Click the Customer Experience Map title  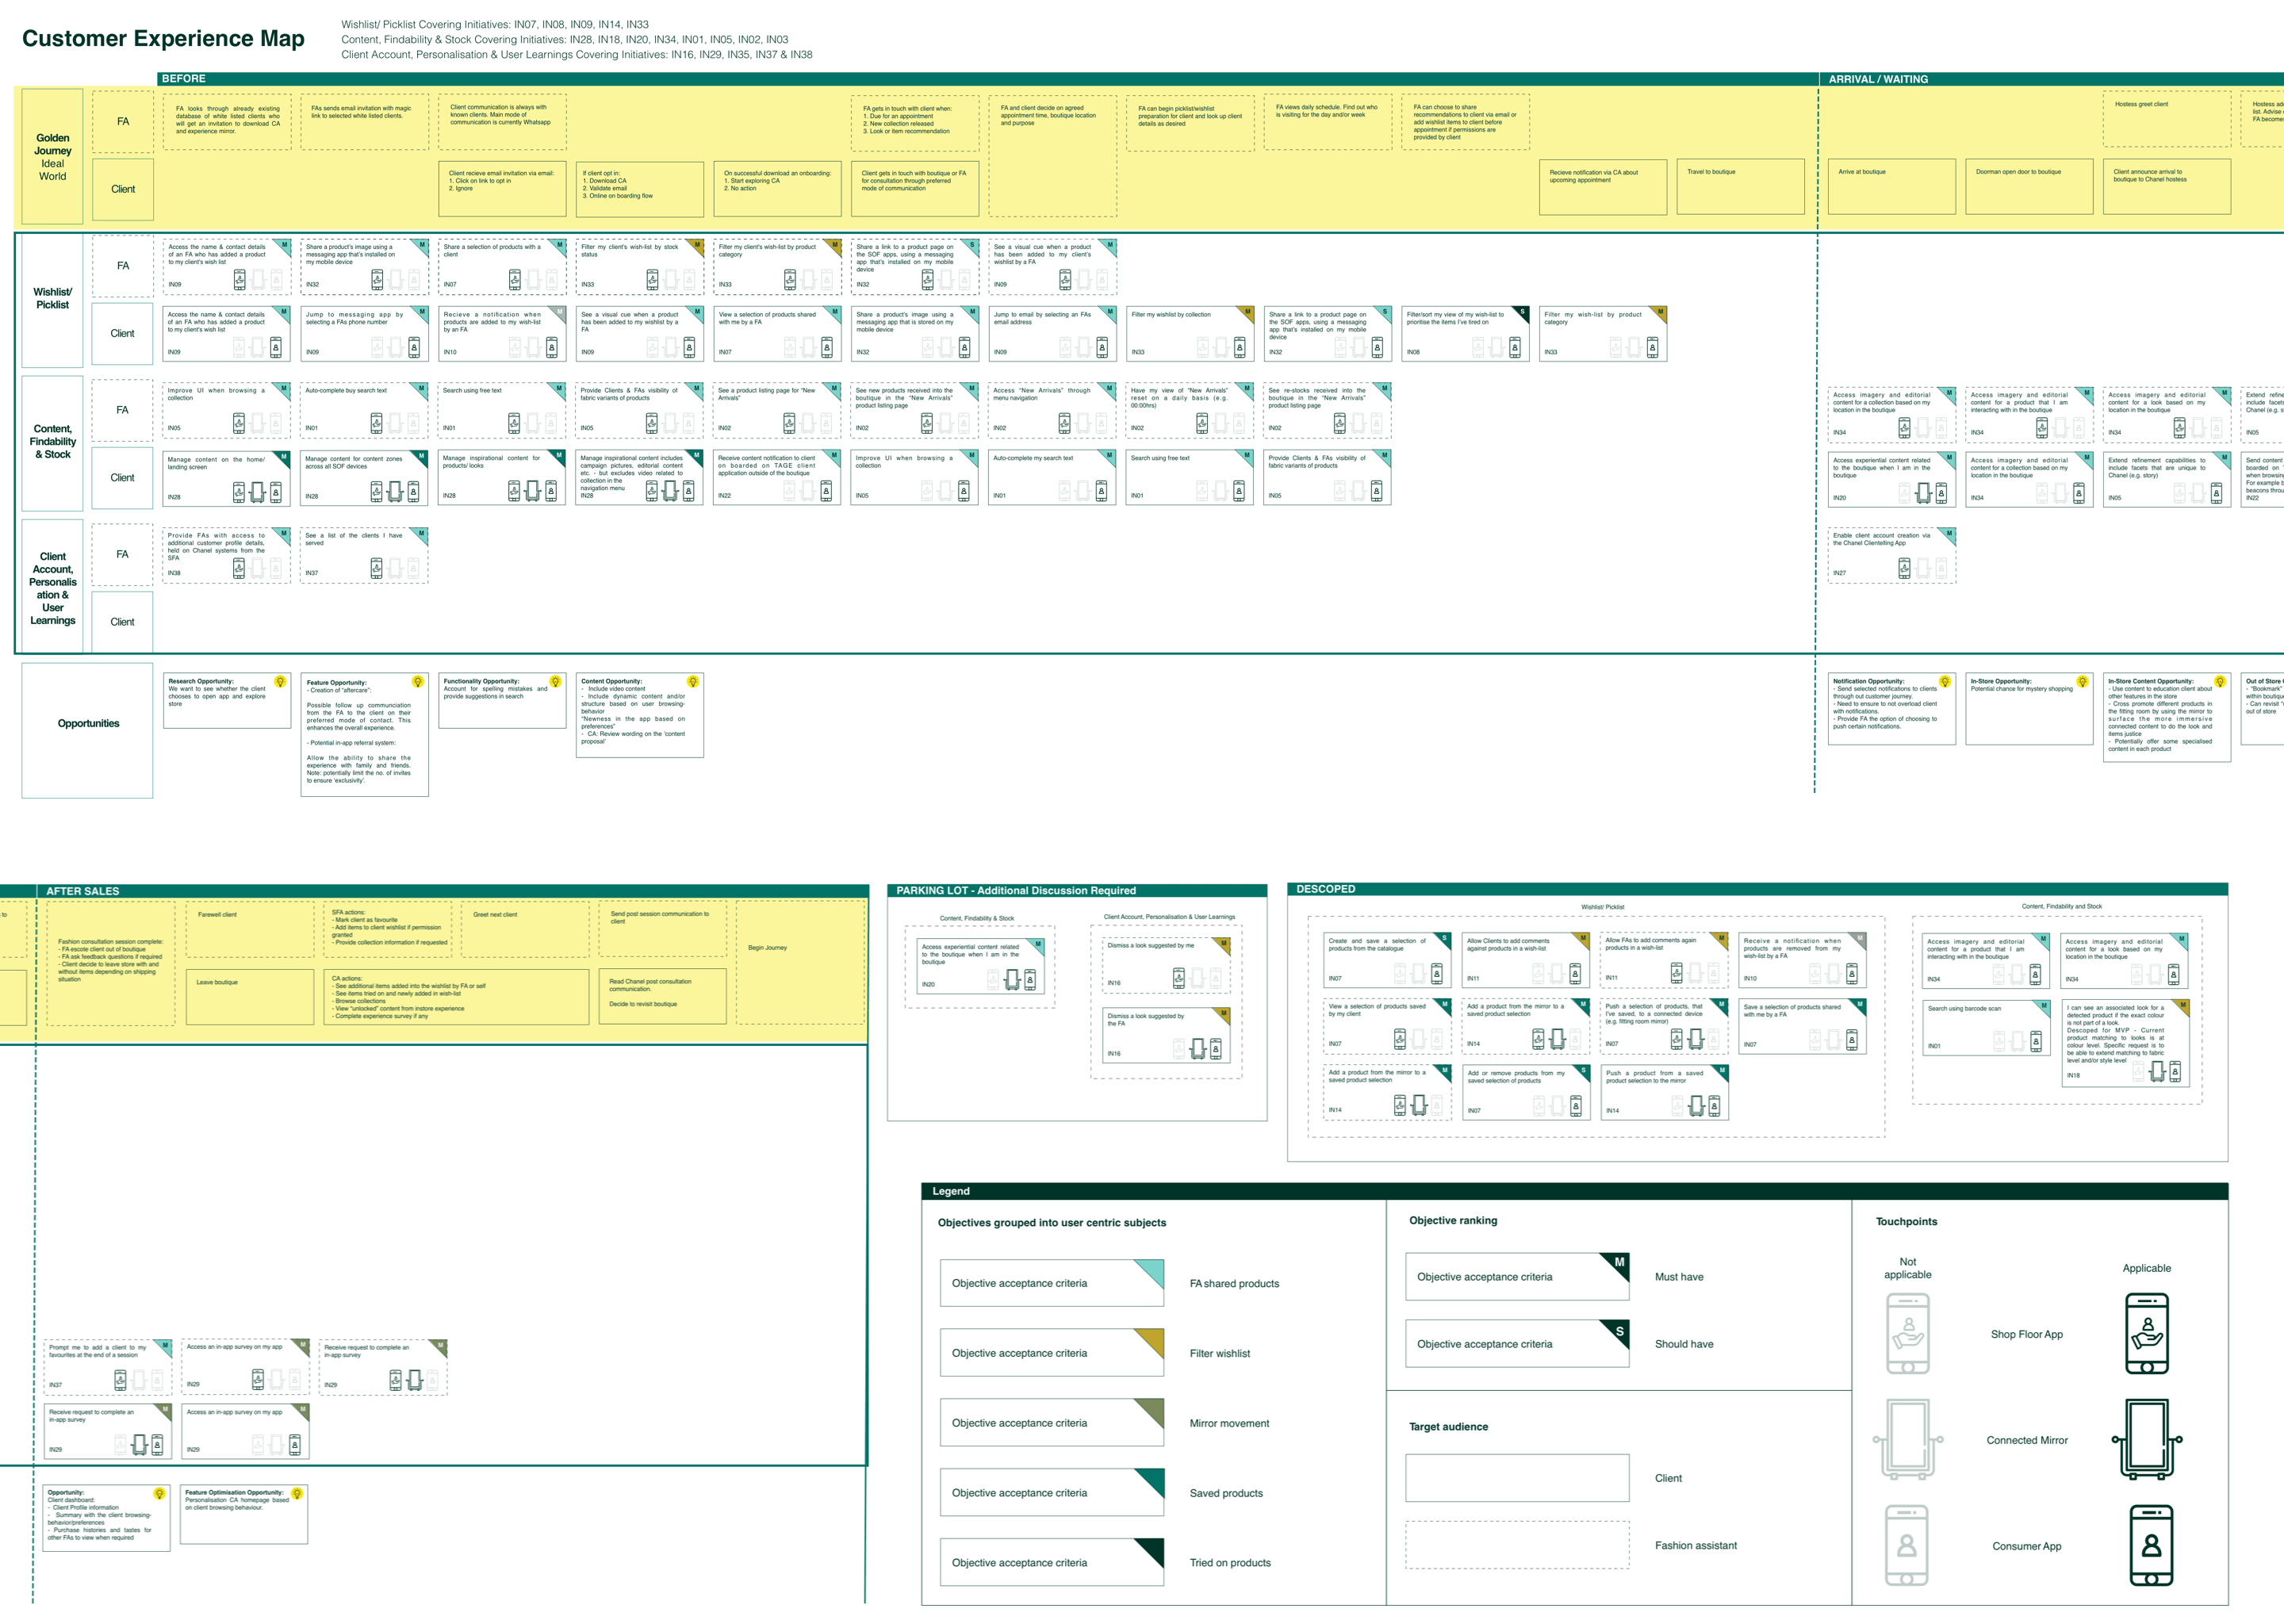[163, 38]
